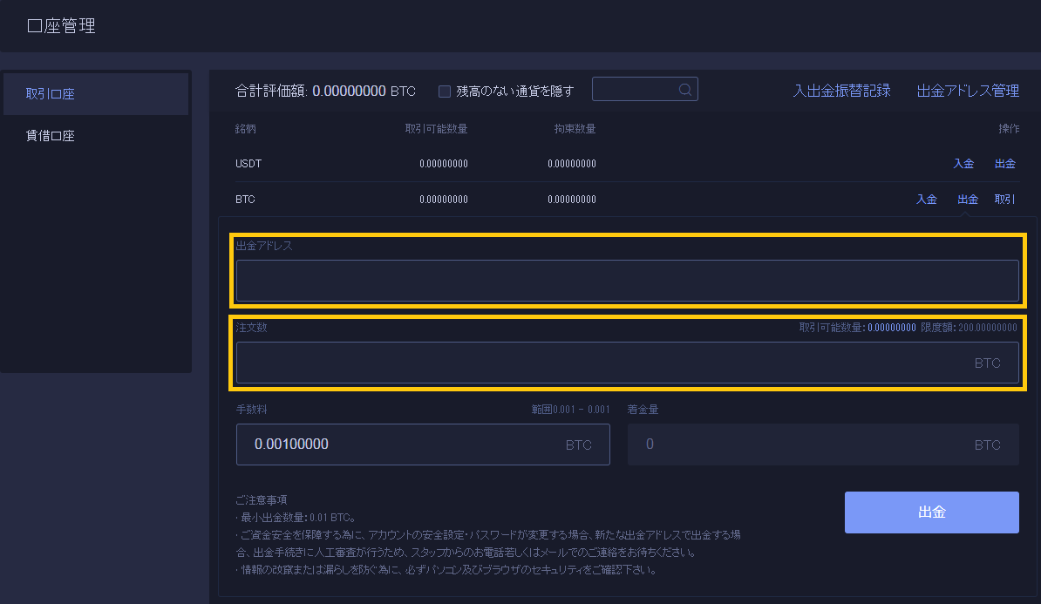This screenshot has width=1041, height=604.
Task: Collapse the BTC 出金 withdrawal panel
Action: pos(968,200)
